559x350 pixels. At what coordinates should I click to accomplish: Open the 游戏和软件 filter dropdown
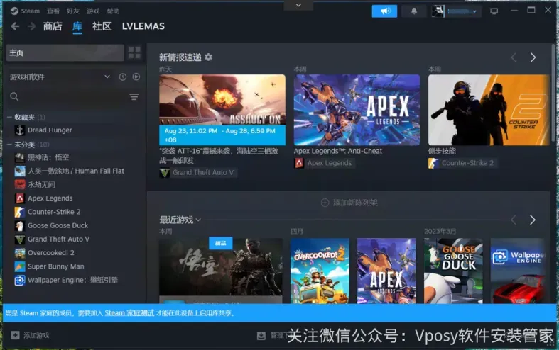[x=60, y=77]
